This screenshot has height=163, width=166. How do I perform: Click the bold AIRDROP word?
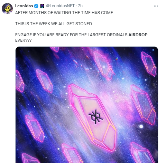click(138, 35)
